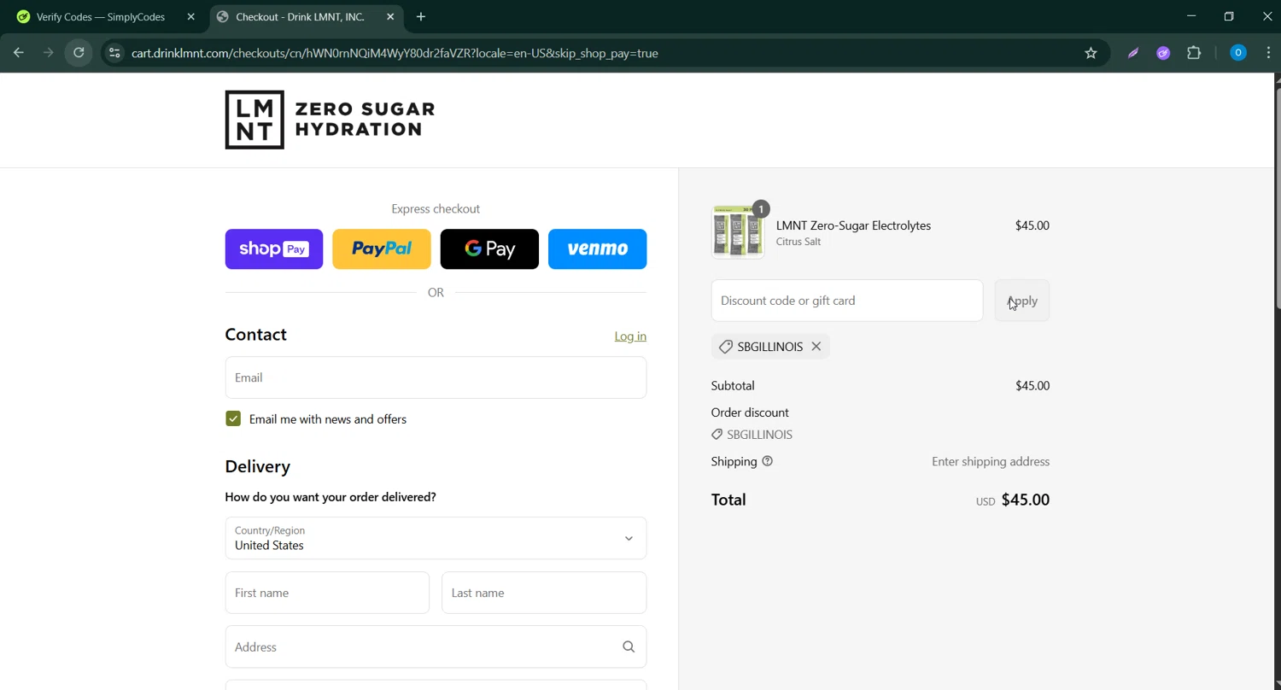Click the LMNT Zero Sugar Hydration logo

pyautogui.click(x=330, y=120)
